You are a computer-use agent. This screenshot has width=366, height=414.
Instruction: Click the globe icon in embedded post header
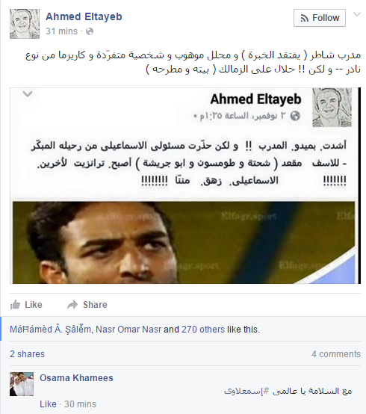click(295, 116)
